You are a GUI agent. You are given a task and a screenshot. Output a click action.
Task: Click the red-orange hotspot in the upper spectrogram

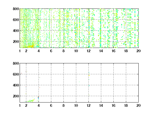(x=32, y=46)
